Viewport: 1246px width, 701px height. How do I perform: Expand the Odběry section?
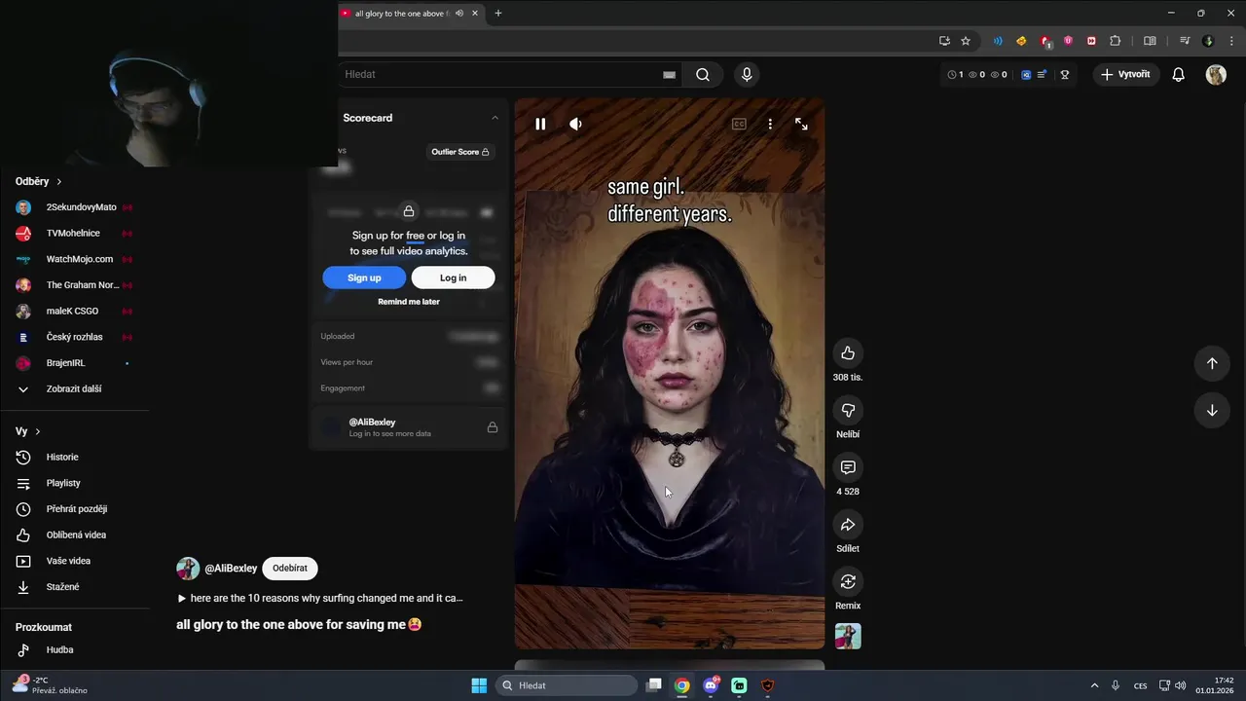[39, 181]
